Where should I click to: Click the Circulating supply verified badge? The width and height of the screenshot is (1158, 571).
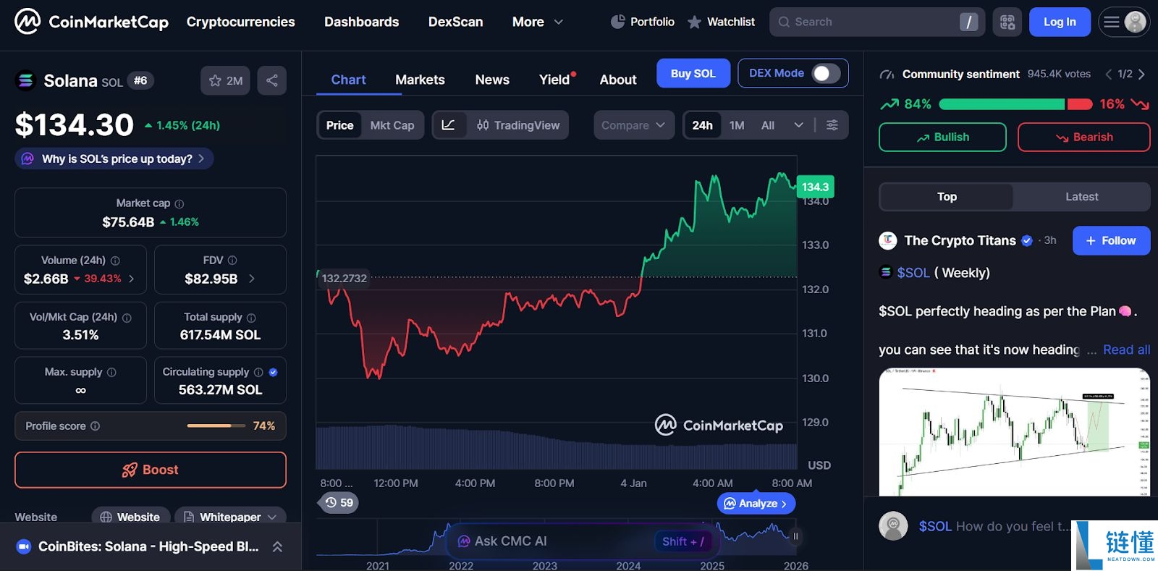(x=273, y=372)
